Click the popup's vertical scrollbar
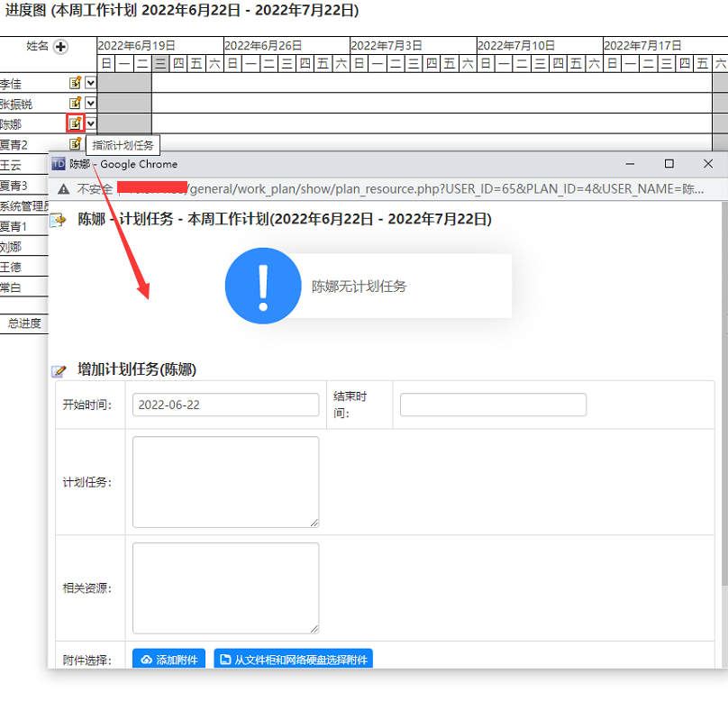 click(723, 405)
